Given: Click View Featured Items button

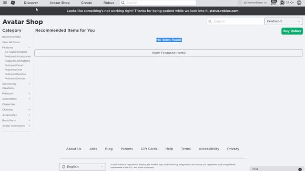Looking at the screenshot, I should click(168, 53).
